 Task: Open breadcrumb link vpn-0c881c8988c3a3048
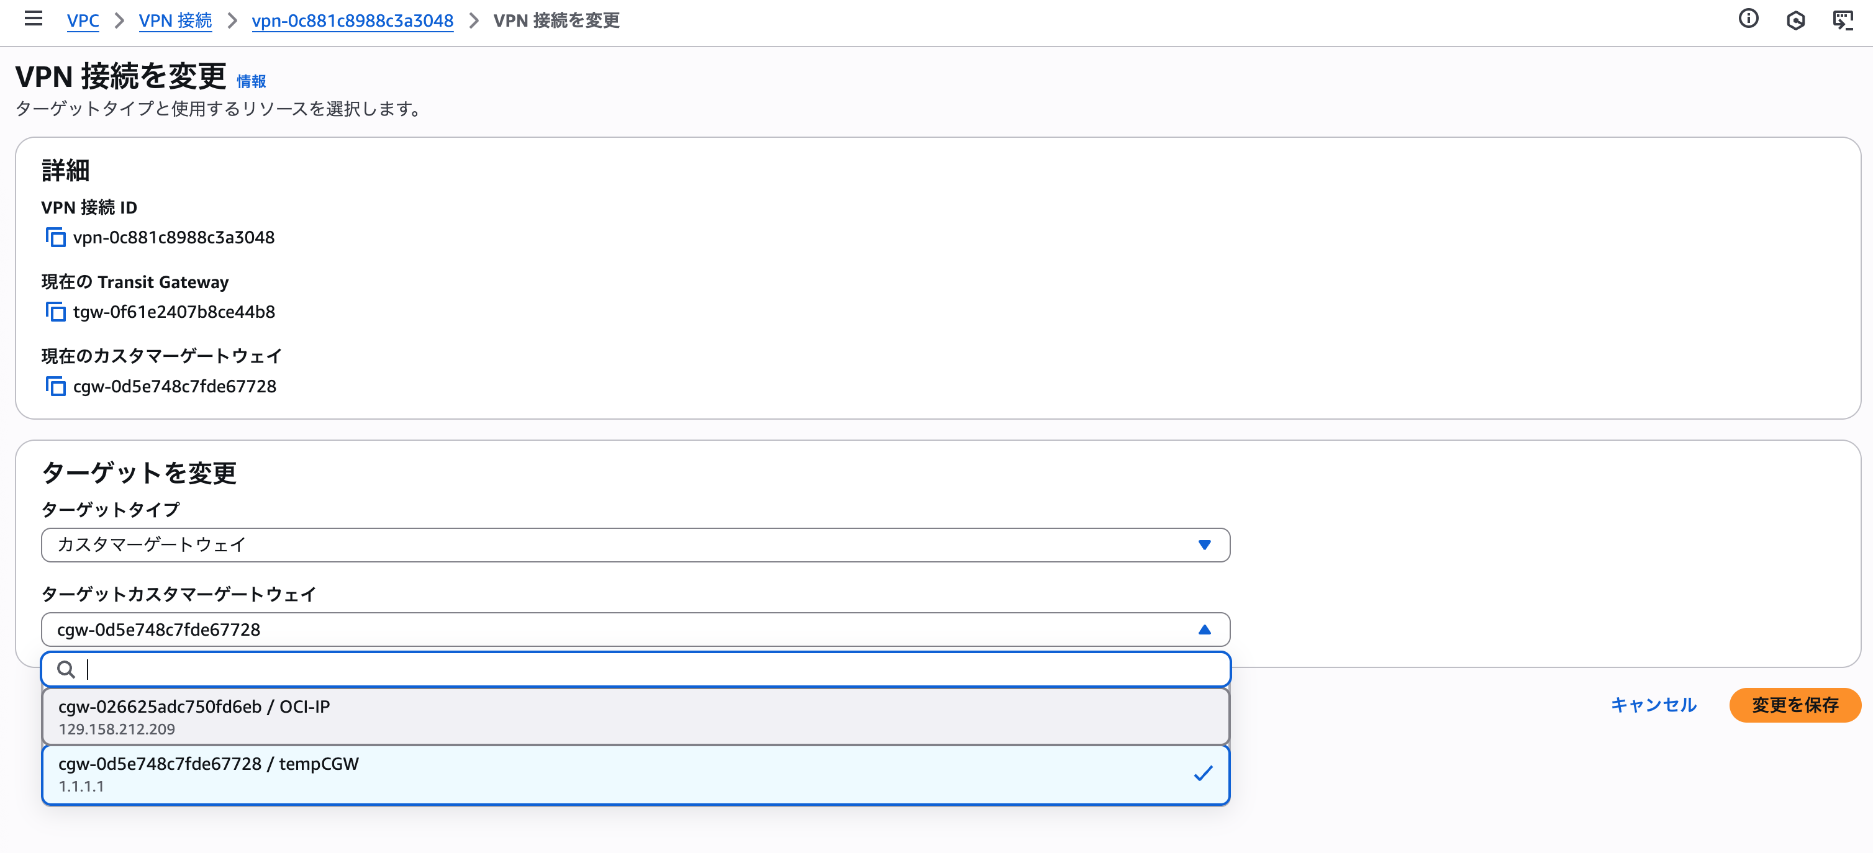(353, 20)
